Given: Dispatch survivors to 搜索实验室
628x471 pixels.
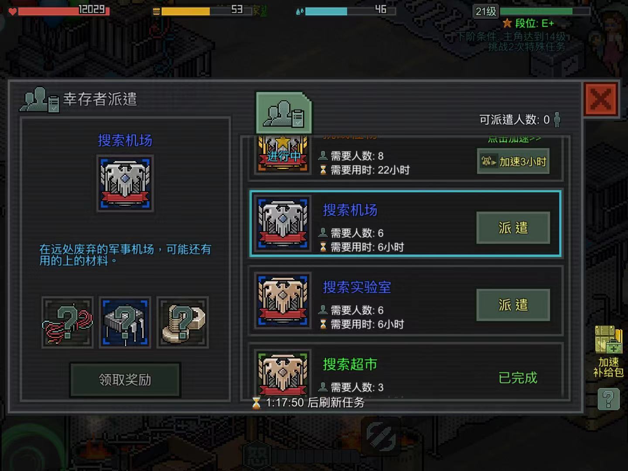Looking at the screenshot, I should 513,305.
